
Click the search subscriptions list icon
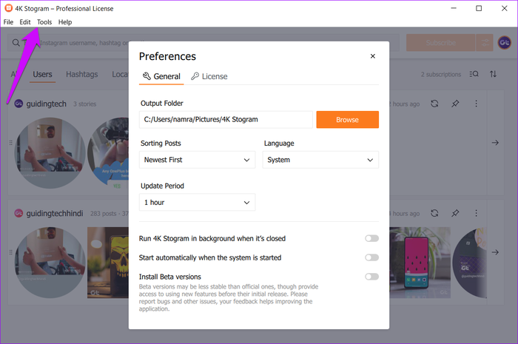474,74
